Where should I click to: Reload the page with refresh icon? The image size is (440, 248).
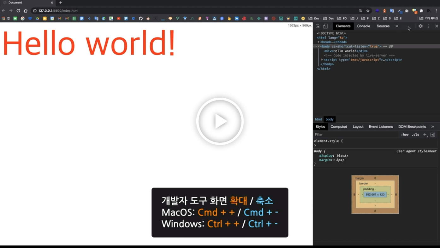18,11
